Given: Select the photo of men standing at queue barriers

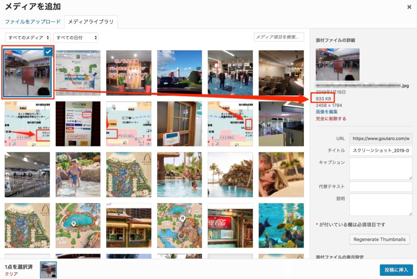Looking at the screenshot, I should [230, 73].
